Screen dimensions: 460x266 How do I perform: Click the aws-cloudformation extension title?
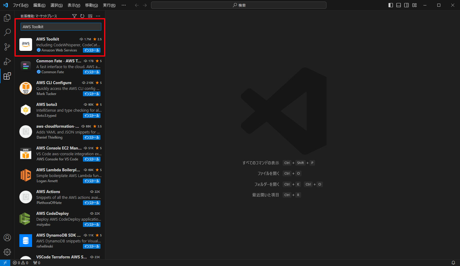[57, 126]
